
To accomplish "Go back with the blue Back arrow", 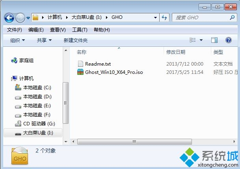I will click(9, 18).
